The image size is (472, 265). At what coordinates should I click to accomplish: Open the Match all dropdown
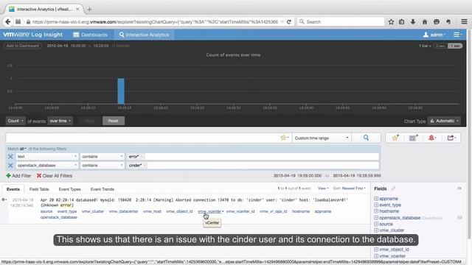[23, 149]
